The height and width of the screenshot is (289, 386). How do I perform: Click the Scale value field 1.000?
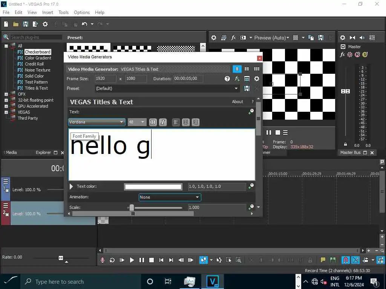tap(217, 207)
